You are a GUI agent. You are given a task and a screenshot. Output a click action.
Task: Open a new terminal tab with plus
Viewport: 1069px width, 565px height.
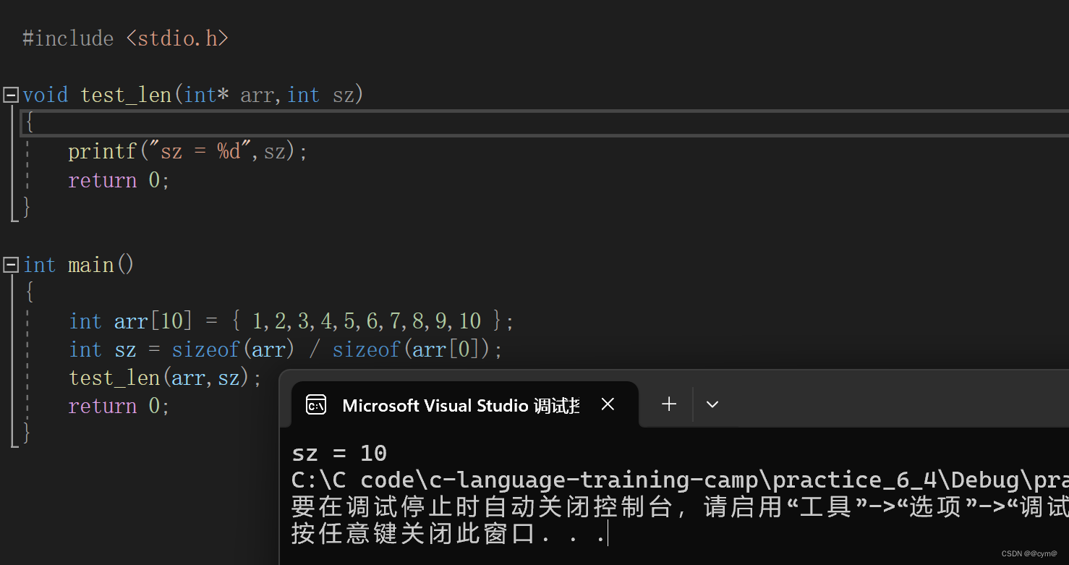coord(669,404)
